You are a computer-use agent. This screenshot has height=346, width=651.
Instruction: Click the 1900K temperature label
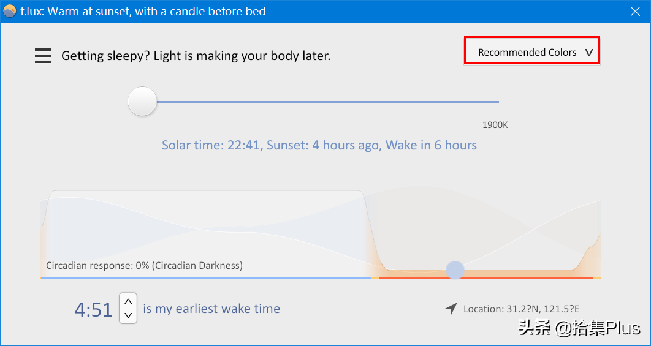click(x=495, y=125)
